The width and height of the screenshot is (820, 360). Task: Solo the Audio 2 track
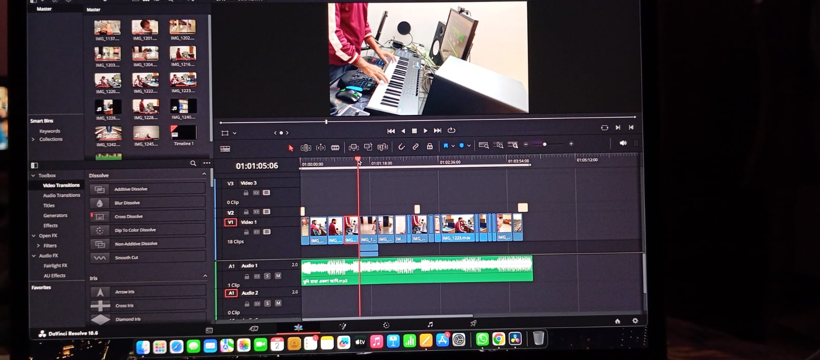click(x=268, y=304)
